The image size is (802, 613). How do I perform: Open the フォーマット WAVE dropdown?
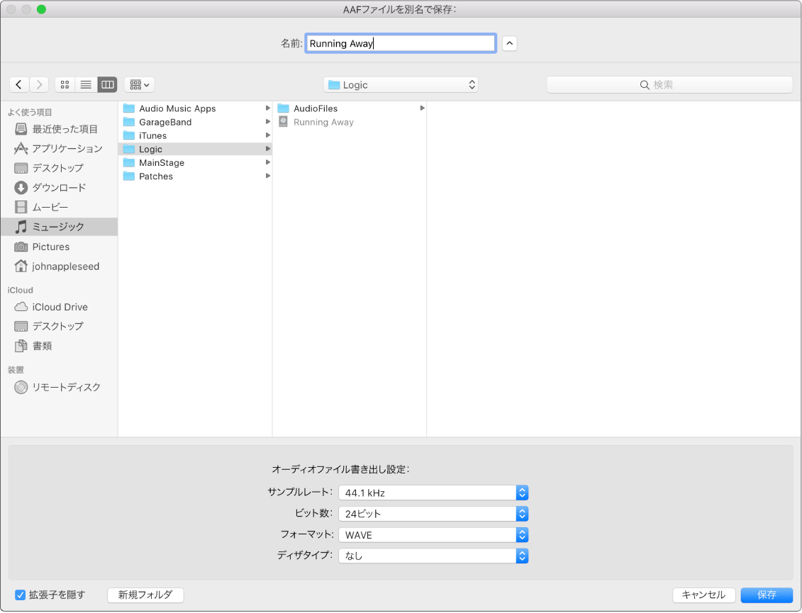433,535
